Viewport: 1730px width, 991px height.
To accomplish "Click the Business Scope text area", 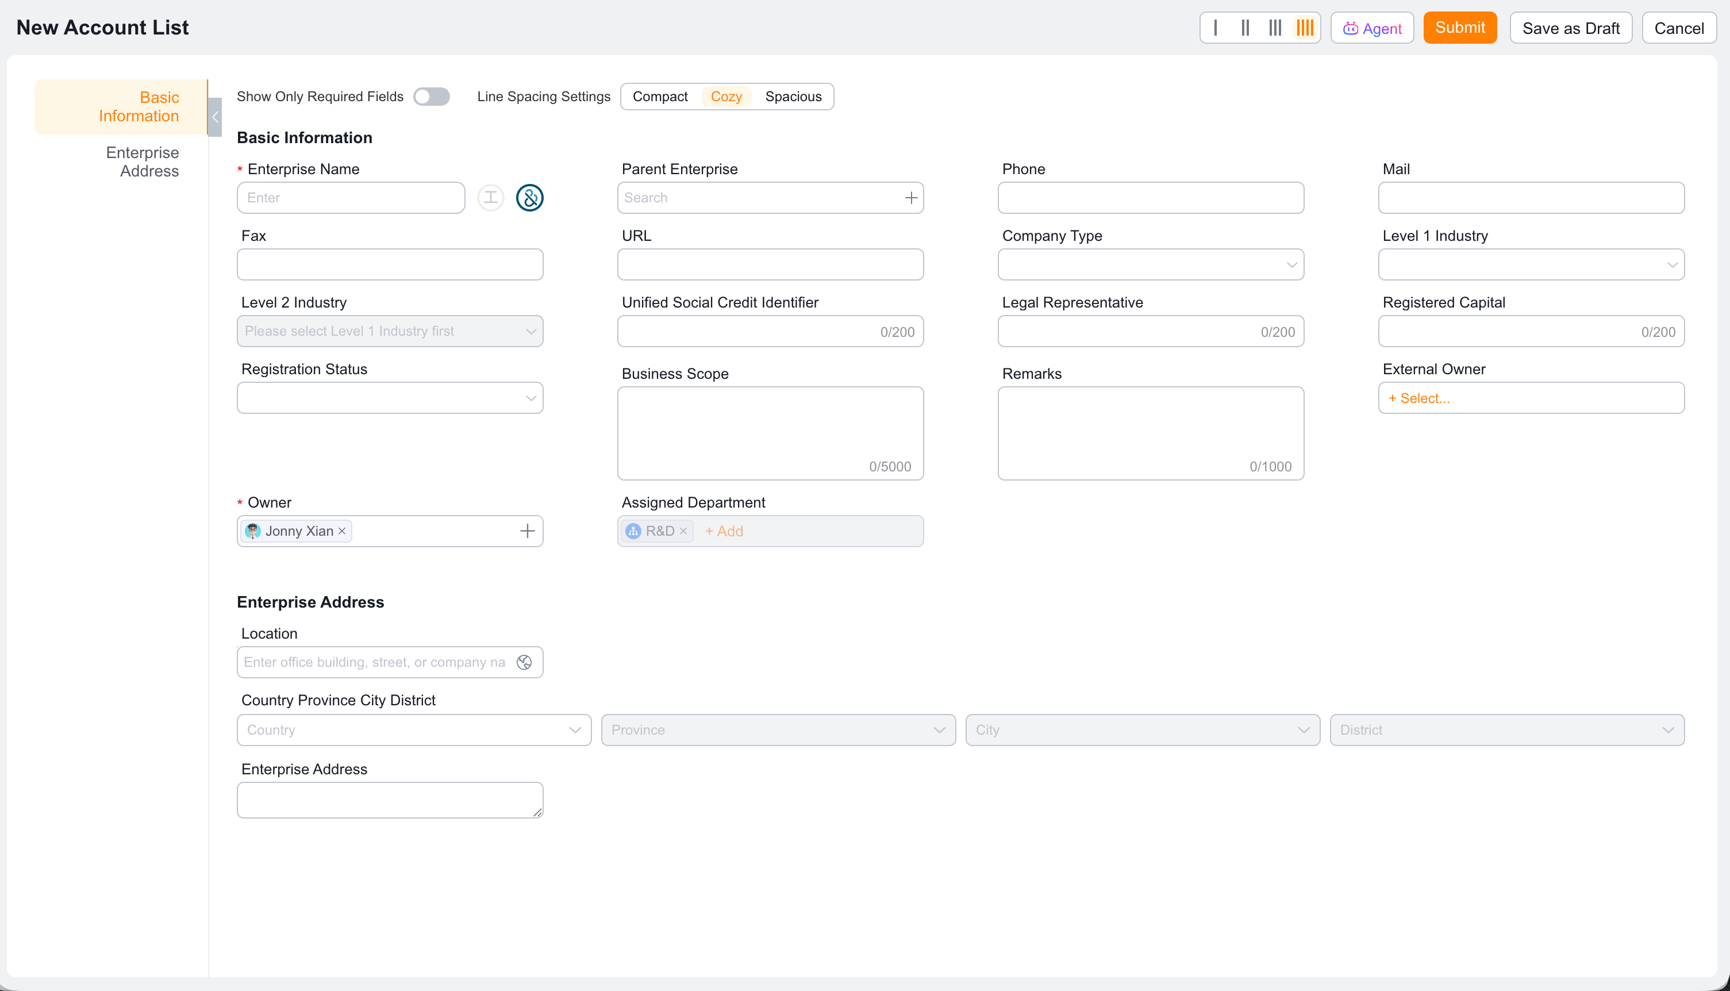I will coord(770,433).
